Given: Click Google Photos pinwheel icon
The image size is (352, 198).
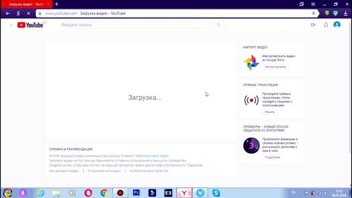Looking at the screenshot, I should (x=251, y=62).
